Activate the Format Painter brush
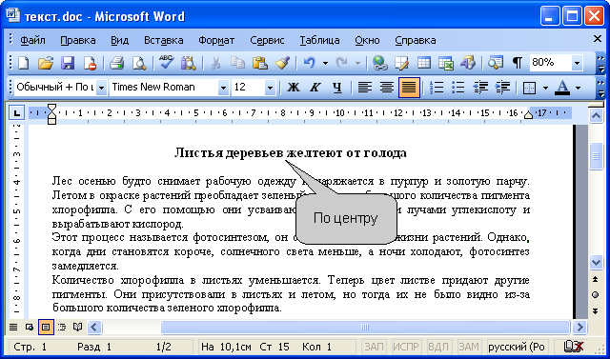 tap(282, 63)
